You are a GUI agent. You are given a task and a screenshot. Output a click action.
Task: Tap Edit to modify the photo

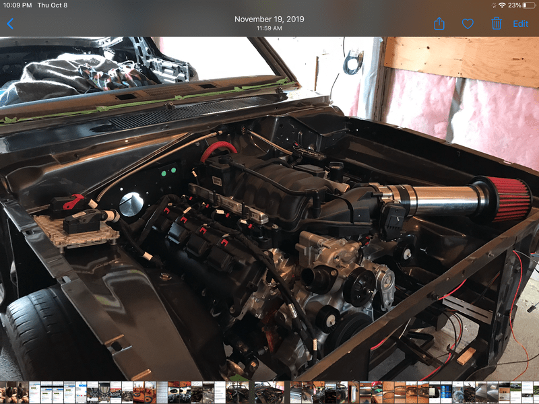(521, 24)
